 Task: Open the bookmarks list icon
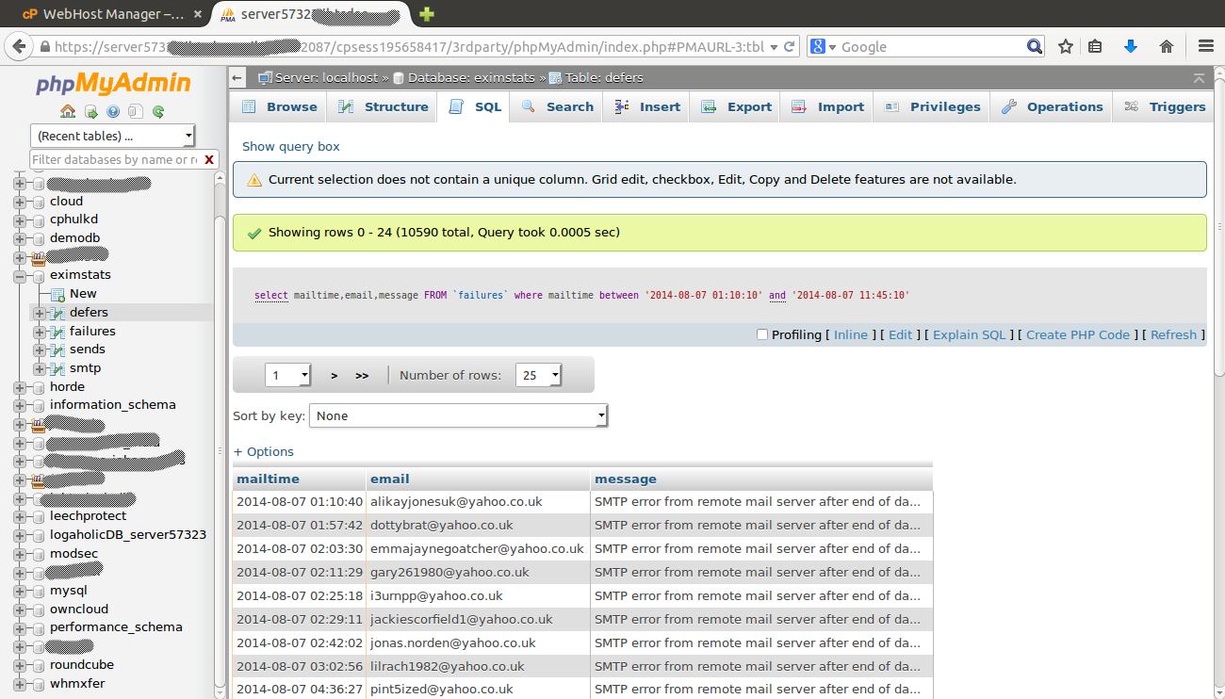coord(1095,46)
